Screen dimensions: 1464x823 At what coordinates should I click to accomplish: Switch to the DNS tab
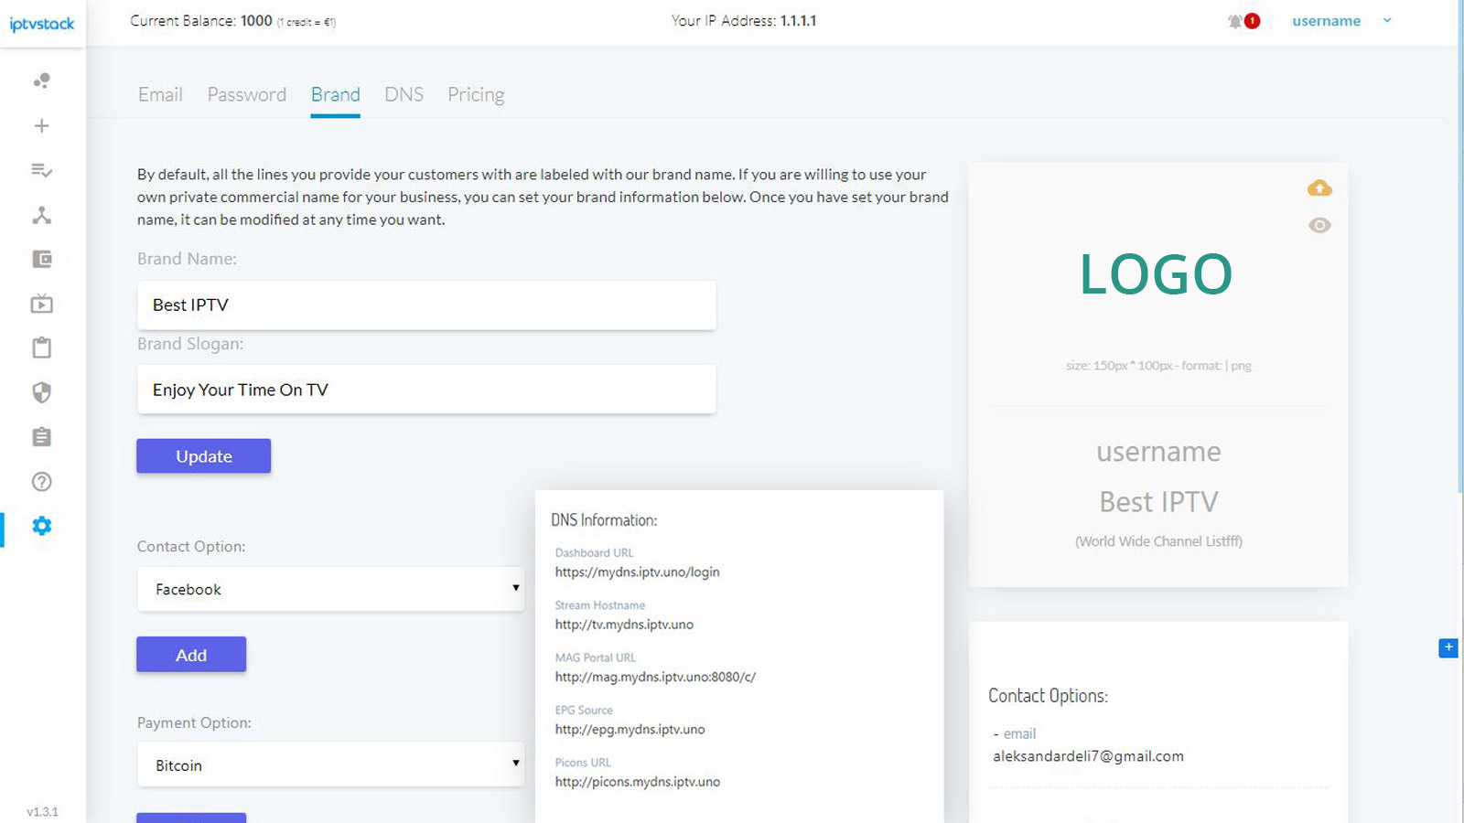click(x=404, y=94)
